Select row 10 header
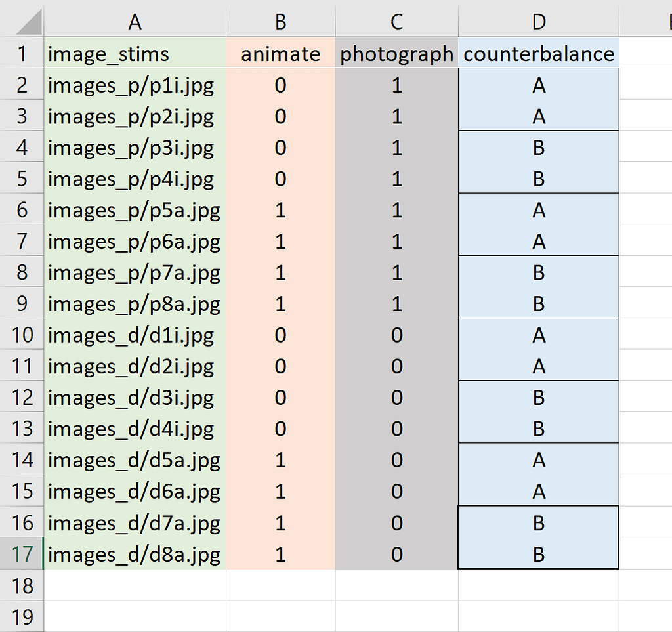This screenshot has width=672, height=632. tap(22, 335)
